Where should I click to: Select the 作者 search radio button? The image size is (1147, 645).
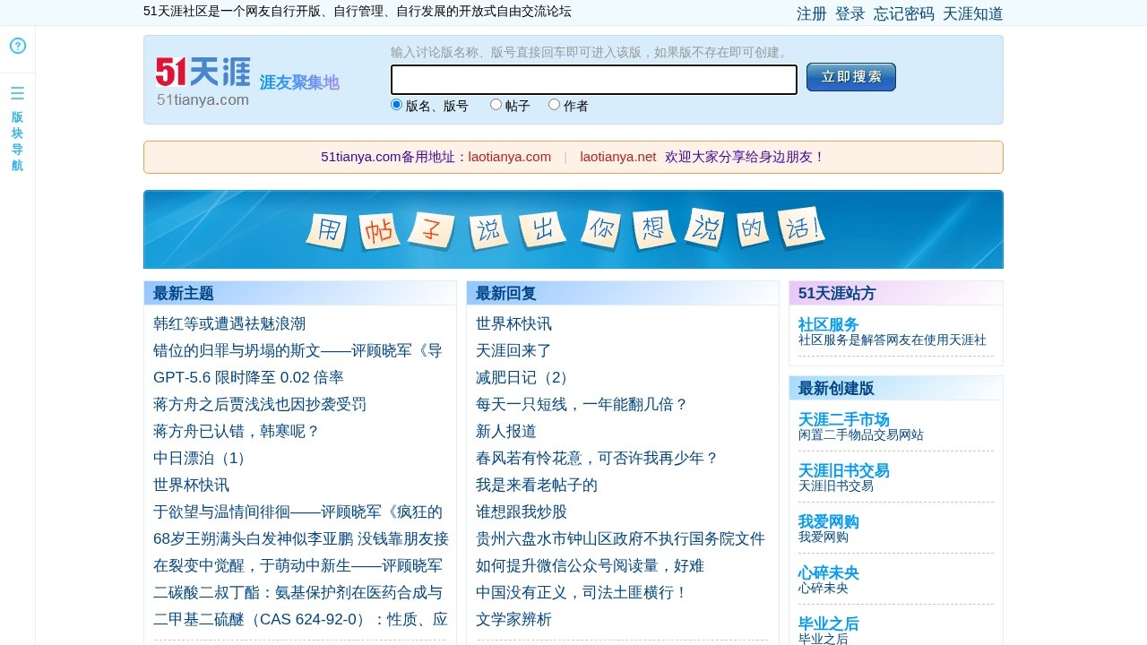(x=554, y=105)
